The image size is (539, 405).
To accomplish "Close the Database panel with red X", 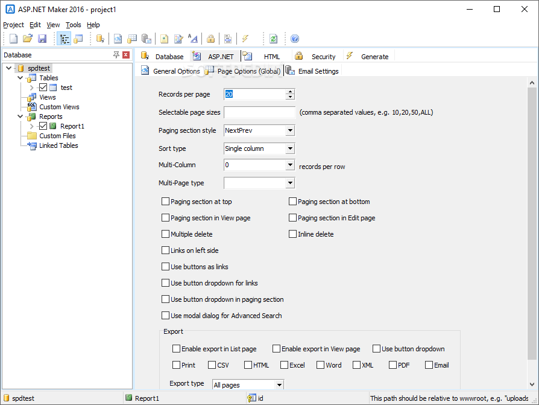I will click(126, 55).
